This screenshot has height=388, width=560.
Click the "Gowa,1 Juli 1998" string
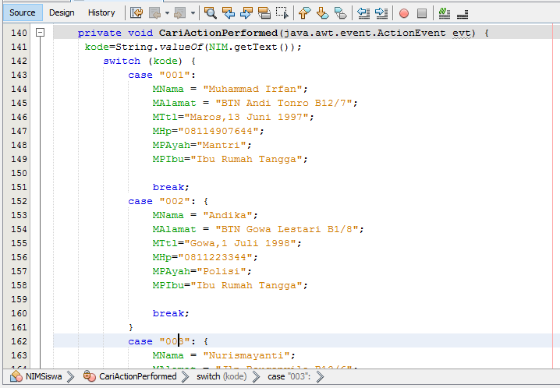coord(240,243)
